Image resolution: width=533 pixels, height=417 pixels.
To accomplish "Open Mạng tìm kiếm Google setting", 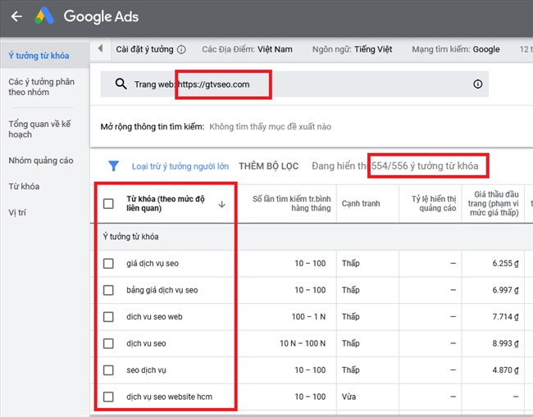I will 457,50.
